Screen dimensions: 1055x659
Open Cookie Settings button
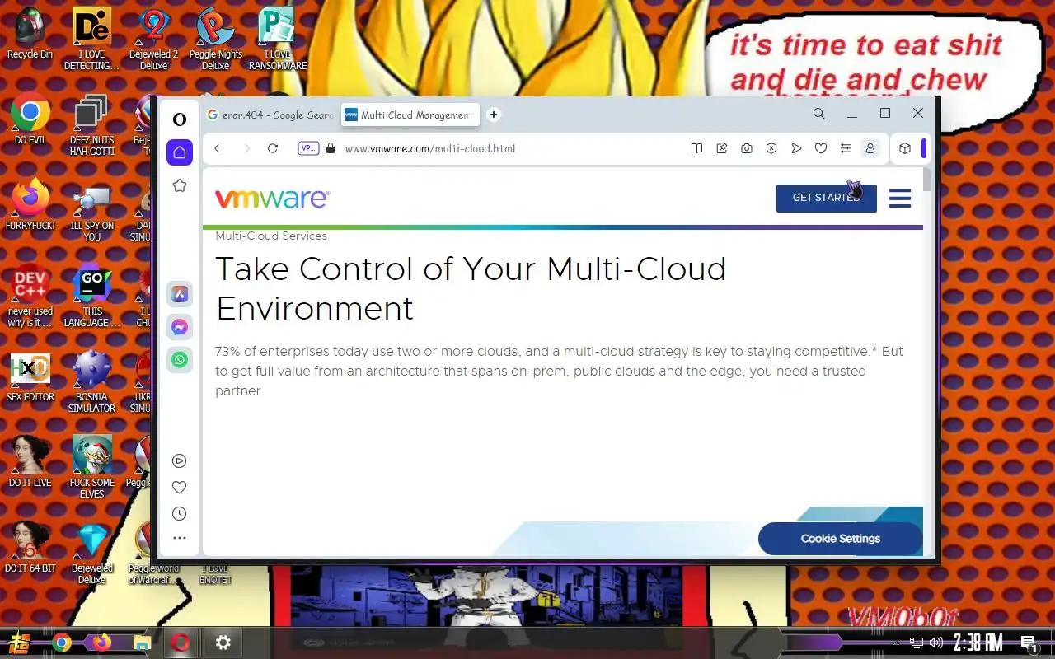[840, 538]
